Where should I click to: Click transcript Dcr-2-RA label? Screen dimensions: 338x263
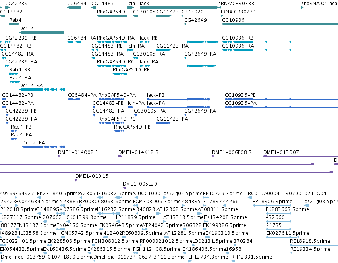[31, 85]
